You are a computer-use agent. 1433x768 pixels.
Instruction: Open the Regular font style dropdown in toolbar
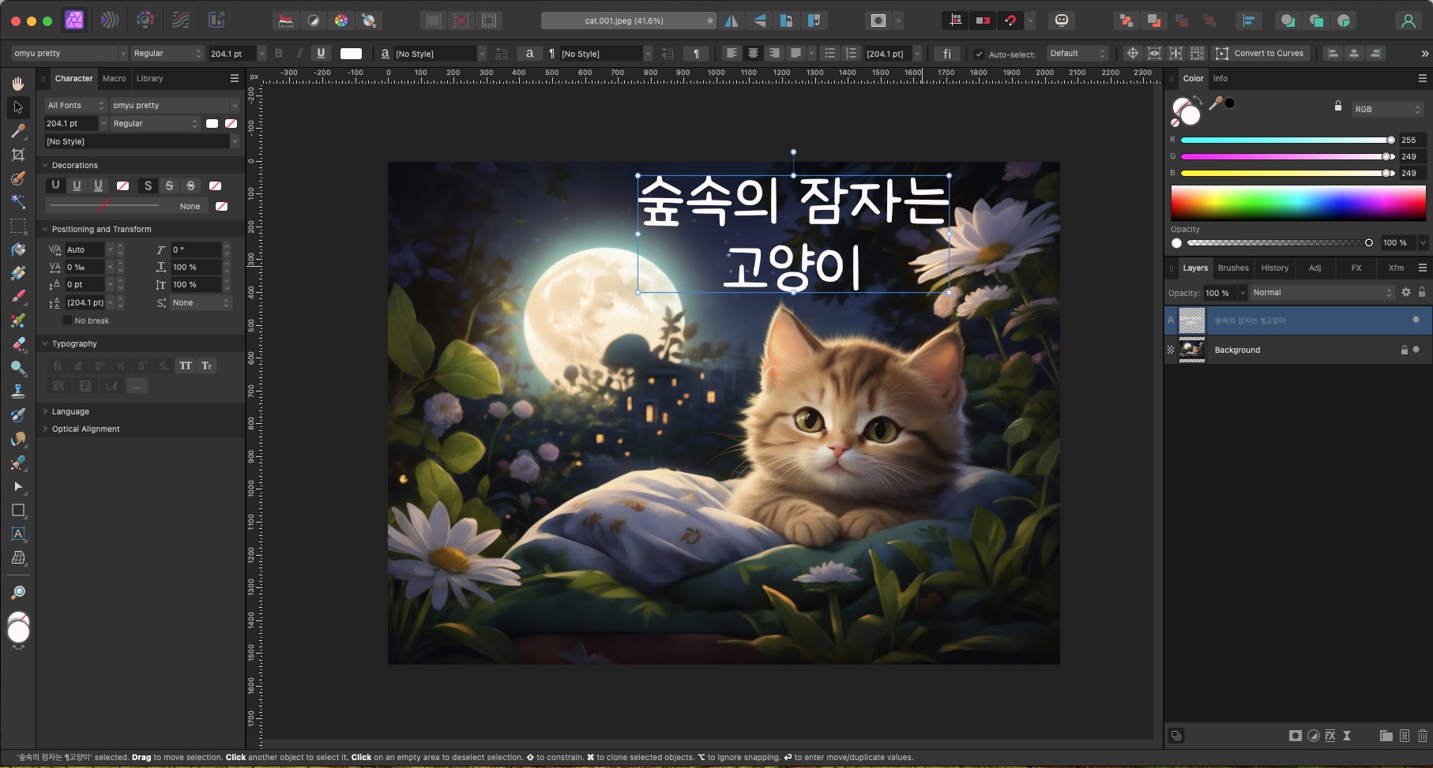167,54
